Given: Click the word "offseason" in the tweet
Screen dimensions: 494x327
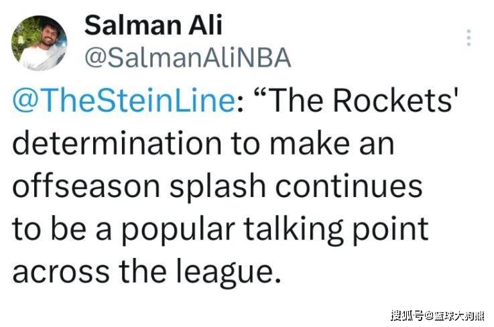Looking at the screenshot, I should point(86,186).
